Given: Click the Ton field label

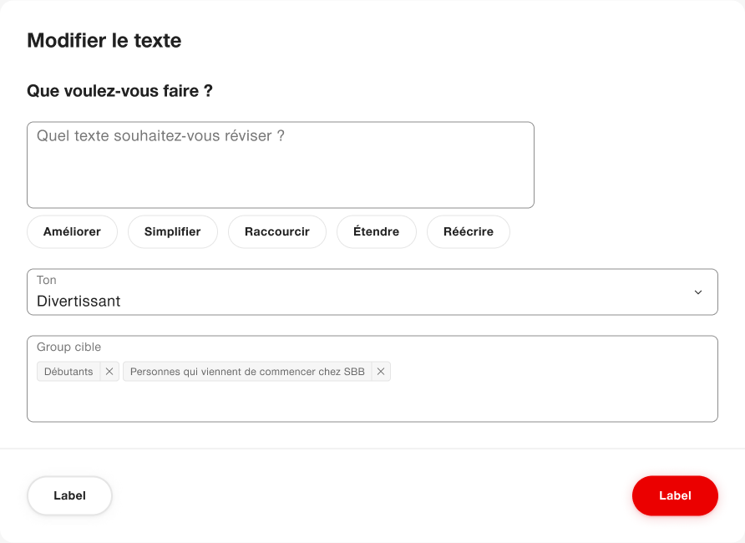Looking at the screenshot, I should click(47, 280).
